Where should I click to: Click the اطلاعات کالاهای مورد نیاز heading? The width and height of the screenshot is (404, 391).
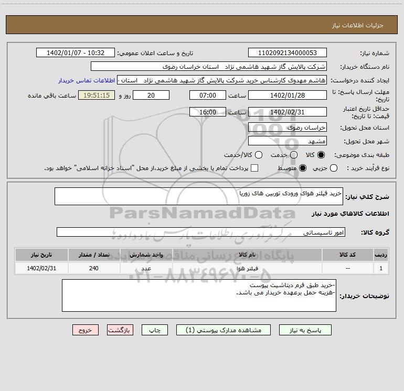350,214
